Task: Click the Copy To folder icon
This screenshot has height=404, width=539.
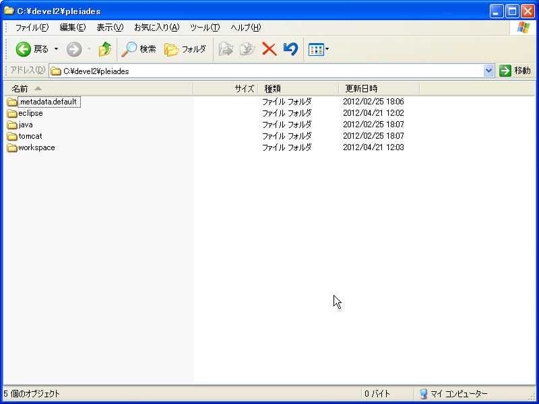Action: coord(247,49)
